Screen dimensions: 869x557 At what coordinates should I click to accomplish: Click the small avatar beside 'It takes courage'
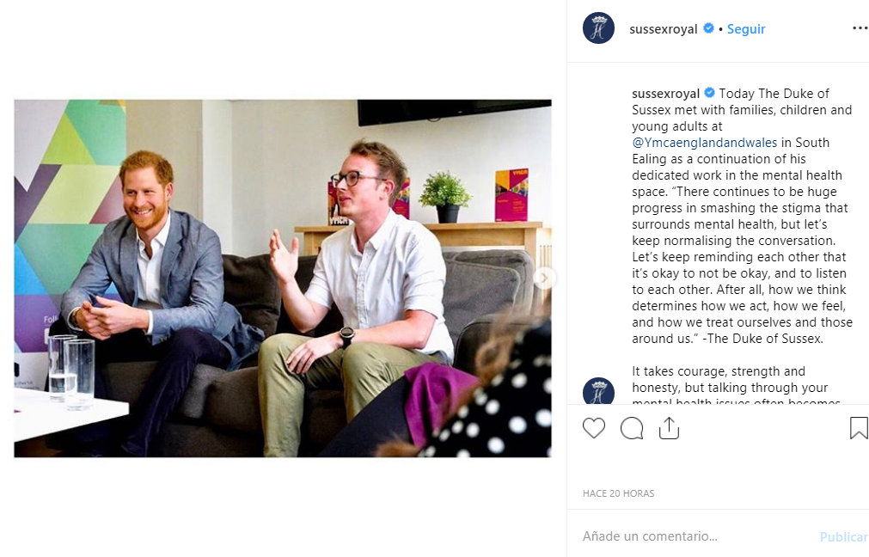598,391
